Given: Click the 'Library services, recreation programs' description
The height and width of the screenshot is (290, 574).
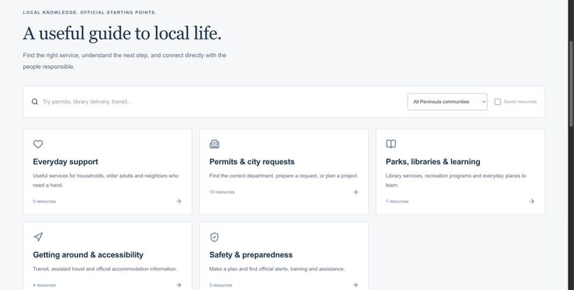Looking at the screenshot, I should point(456,180).
